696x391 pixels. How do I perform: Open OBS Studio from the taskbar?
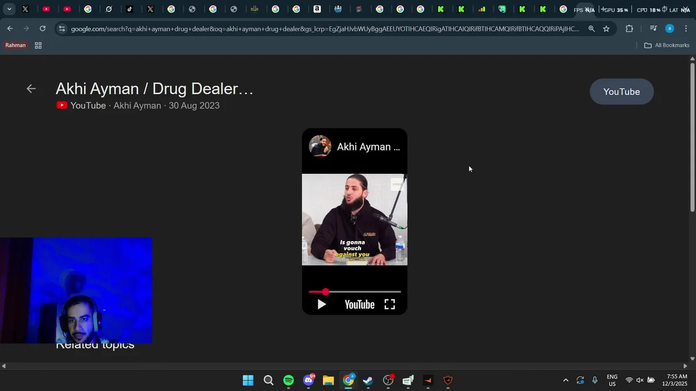(x=388, y=380)
